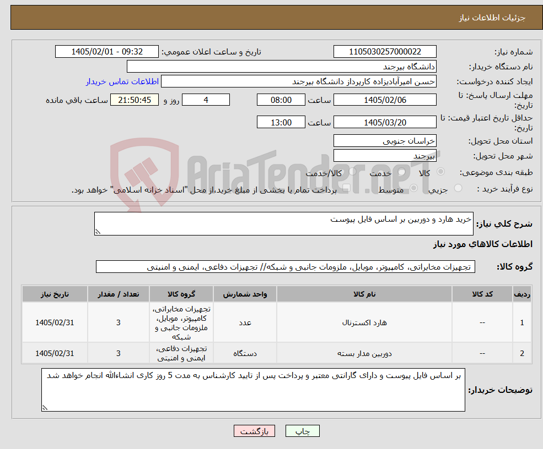Click the remaining days field showing 4
The image size is (543, 449).
[206, 100]
